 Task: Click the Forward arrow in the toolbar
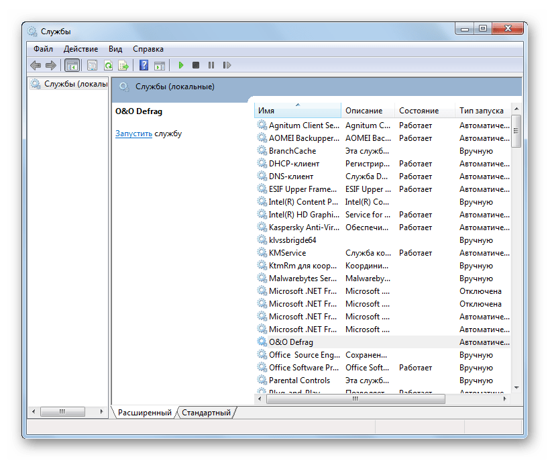point(50,65)
